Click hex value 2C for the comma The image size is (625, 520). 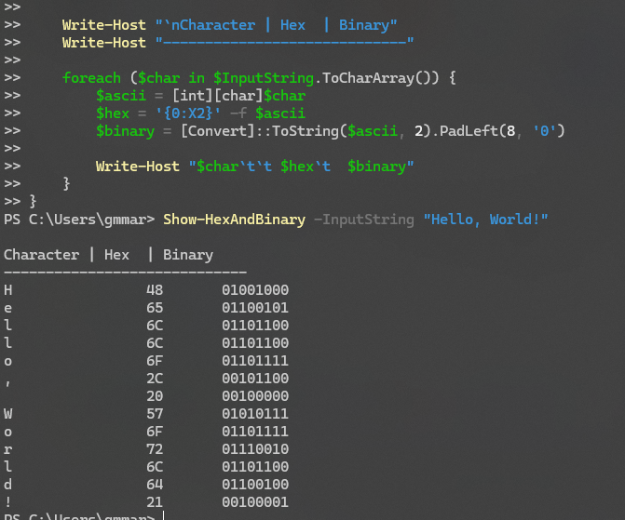(155, 378)
